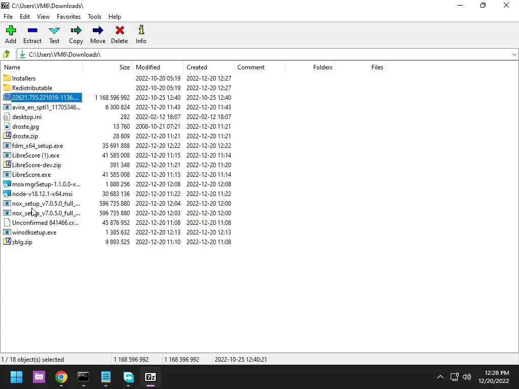519x389 pixels.
Task: Open the Edit menu
Action: [25, 17]
